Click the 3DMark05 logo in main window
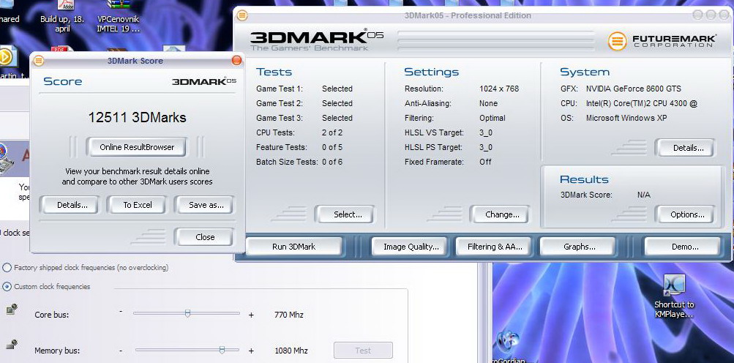The width and height of the screenshot is (734, 363). 316,40
